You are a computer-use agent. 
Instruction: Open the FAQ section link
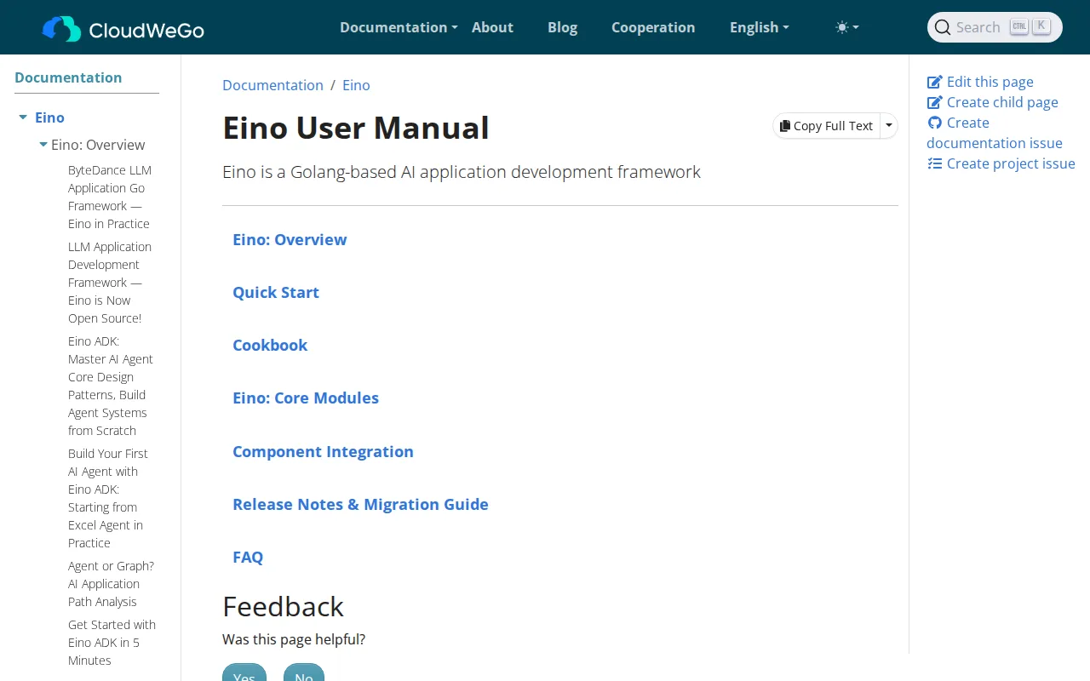click(x=248, y=558)
